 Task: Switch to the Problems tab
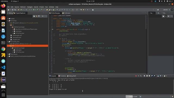pyautogui.click(x=62, y=76)
